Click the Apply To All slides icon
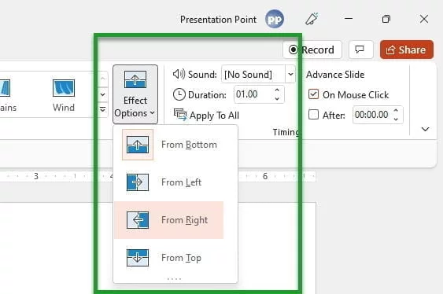 point(180,115)
